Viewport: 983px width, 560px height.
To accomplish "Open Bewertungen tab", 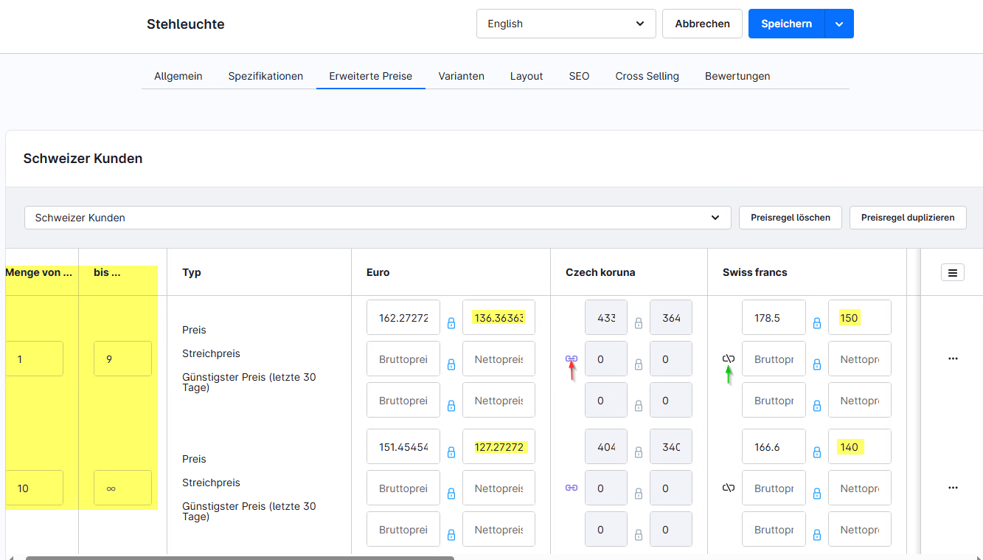I will (737, 76).
